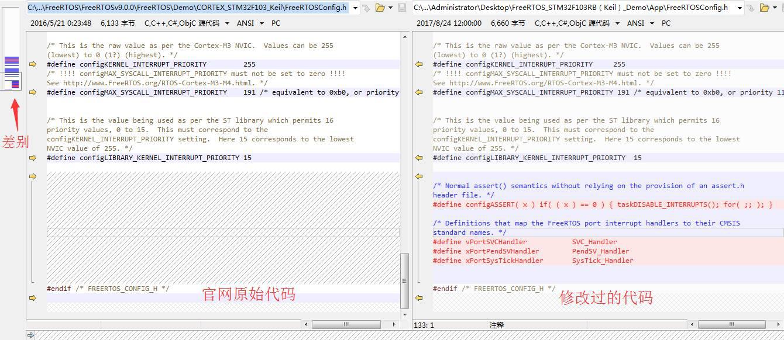Expand left file path history dropdown

click(355, 8)
